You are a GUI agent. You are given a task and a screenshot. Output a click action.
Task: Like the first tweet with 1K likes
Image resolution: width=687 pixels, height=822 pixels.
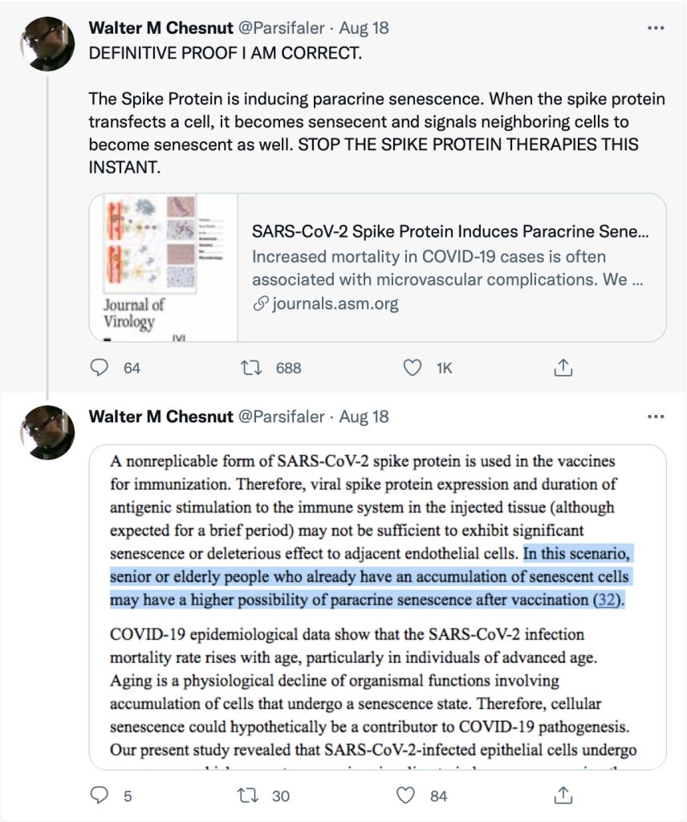[412, 368]
